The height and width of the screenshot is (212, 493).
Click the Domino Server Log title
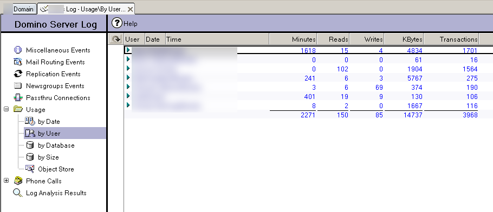click(x=56, y=24)
